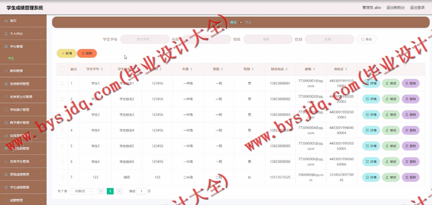
Task: Click the icon beside 优秀教师管理
Action: 6,84
